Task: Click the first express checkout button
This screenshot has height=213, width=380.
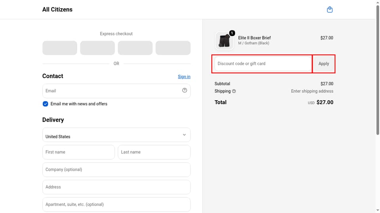Action: (60, 48)
